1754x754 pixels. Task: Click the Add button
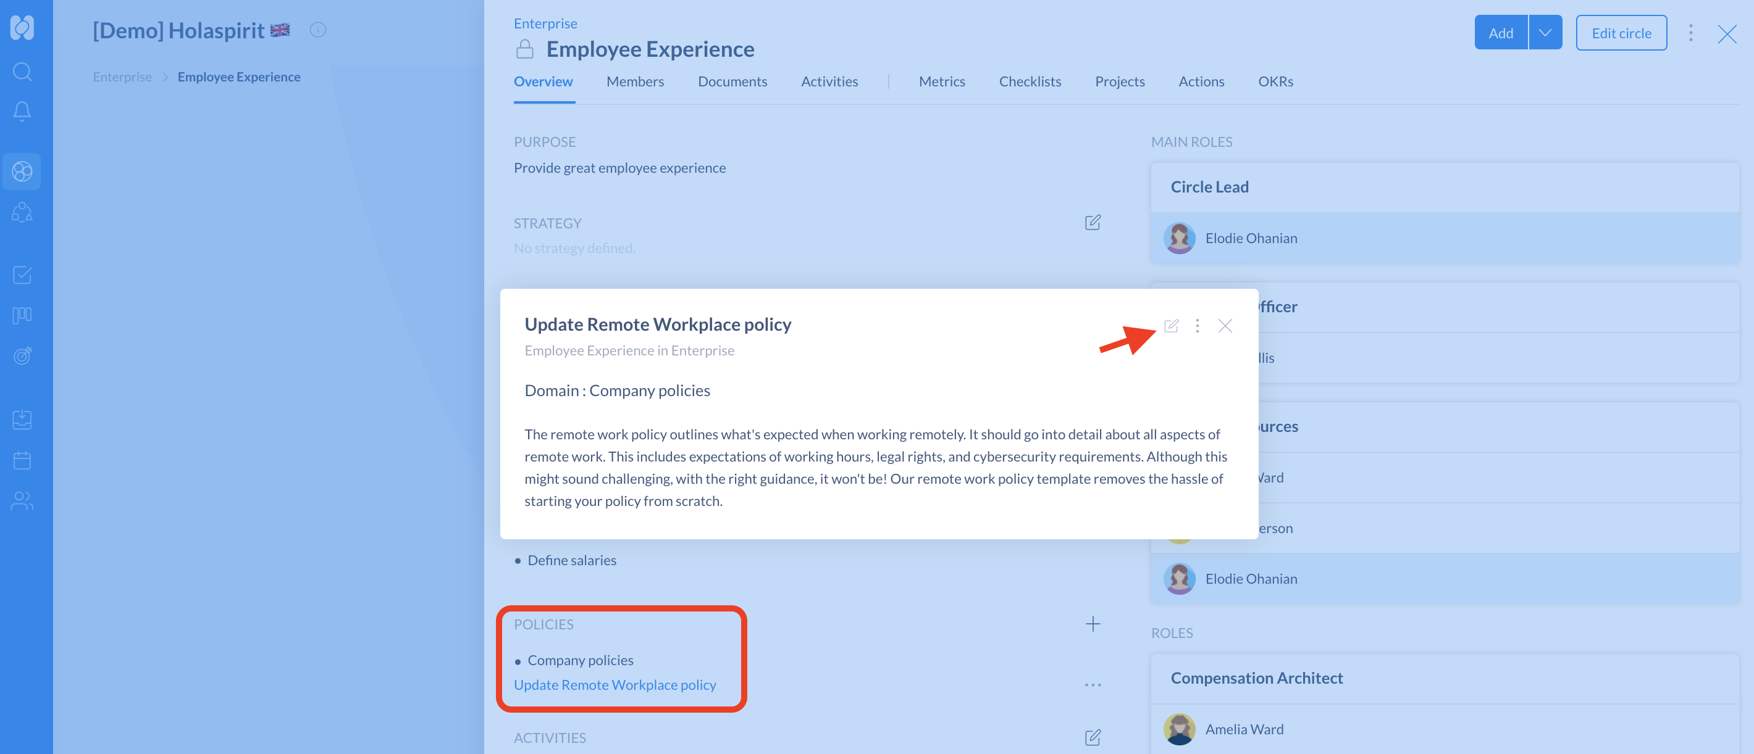(x=1501, y=33)
